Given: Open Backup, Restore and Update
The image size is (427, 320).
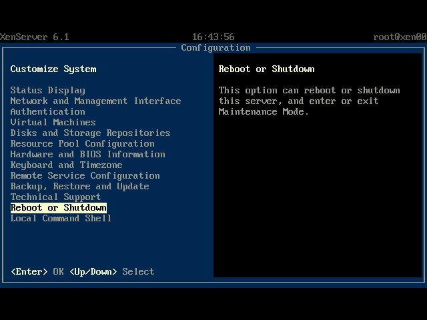Looking at the screenshot, I should [x=79, y=187].
